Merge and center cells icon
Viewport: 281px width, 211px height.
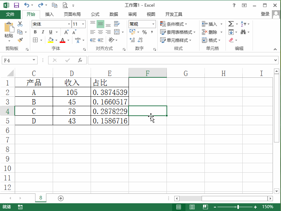(x=117, y=32)
